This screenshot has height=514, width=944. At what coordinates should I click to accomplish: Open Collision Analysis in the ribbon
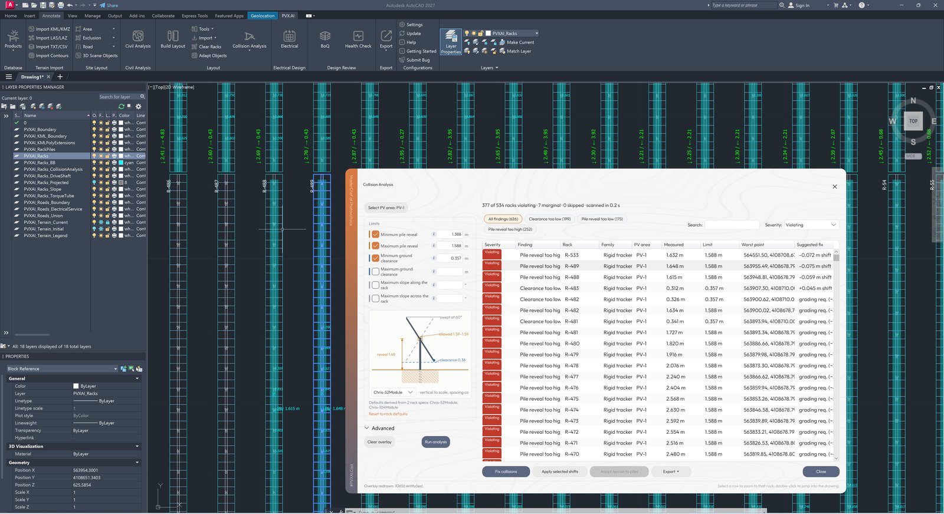pyautogui.click(x=250, y=39)
